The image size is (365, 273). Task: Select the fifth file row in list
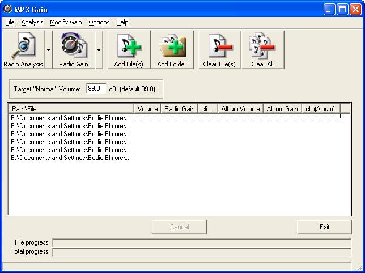coord(175,150)
